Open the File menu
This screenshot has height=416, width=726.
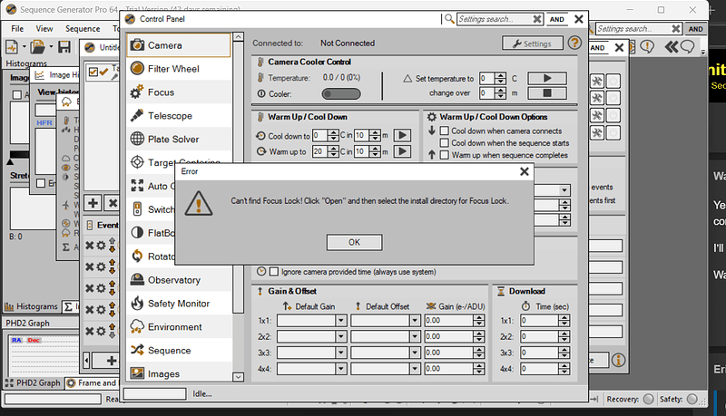point(17,29)
